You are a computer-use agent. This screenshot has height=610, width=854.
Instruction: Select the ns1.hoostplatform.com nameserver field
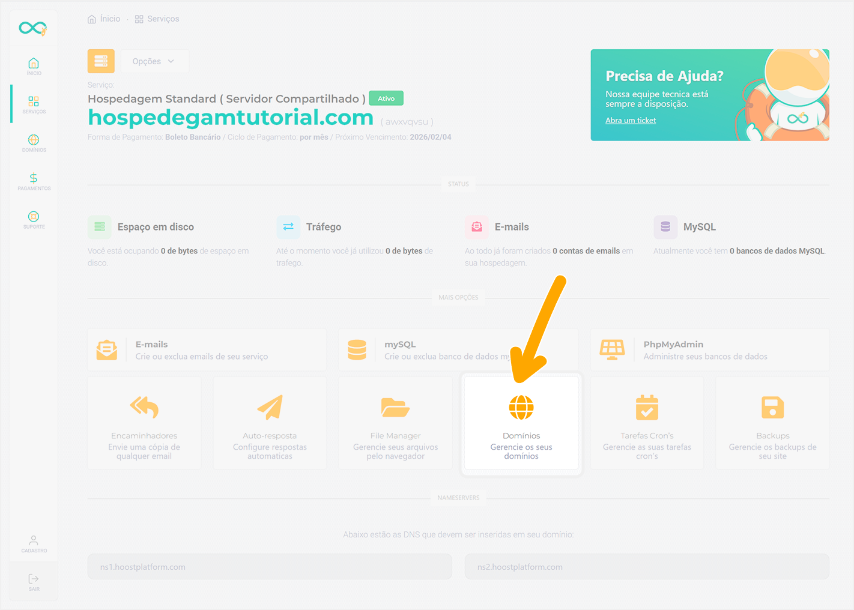point(270,567)
